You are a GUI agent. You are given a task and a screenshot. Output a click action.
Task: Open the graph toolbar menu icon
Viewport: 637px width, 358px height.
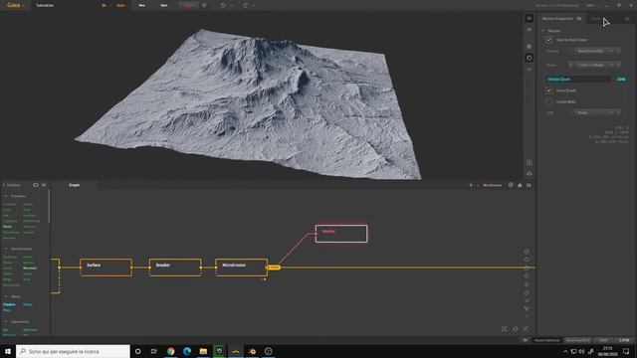[x=529, y=185]
